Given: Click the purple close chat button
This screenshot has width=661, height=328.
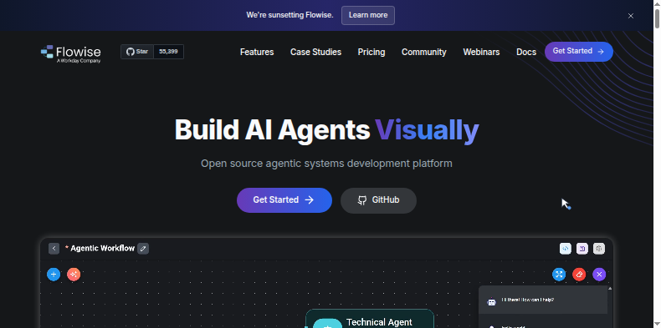Looking at the screenshot, I should [599, 275].
